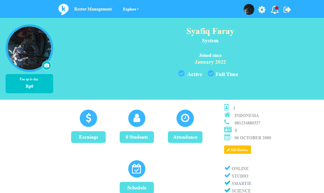Viewport: 324px width, 193px height.
Task: Click the calendar-check Schedule icon
Action: pyautogui.click(x=137, y=169)
